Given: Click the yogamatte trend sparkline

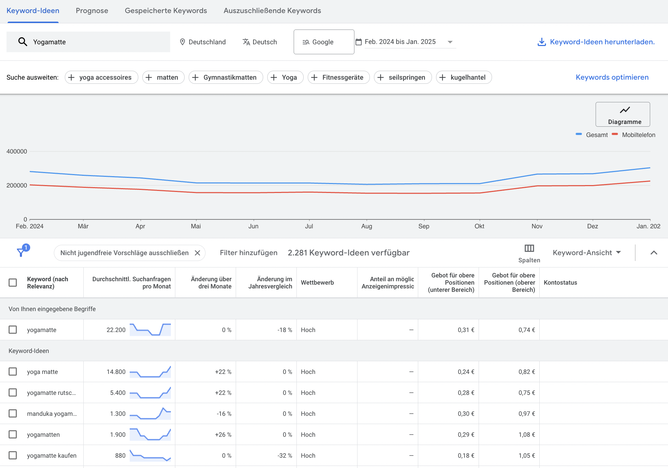Looking at the screenshot, I should (150, 330).
